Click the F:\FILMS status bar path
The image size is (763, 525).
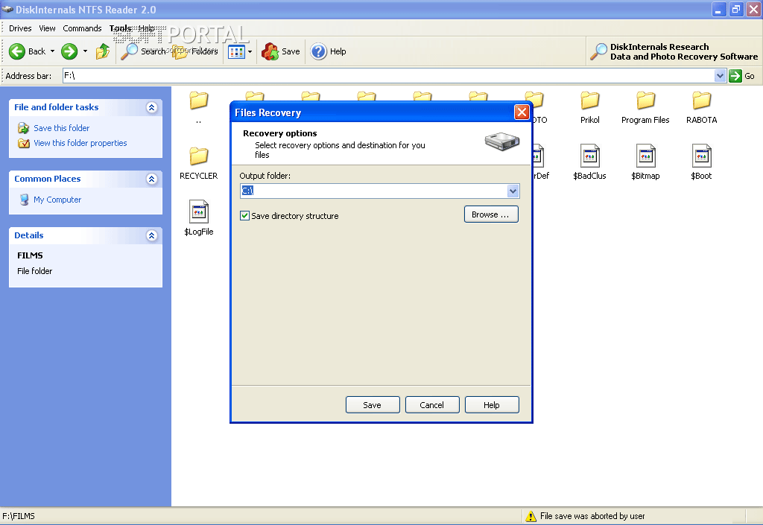point(19,516)
